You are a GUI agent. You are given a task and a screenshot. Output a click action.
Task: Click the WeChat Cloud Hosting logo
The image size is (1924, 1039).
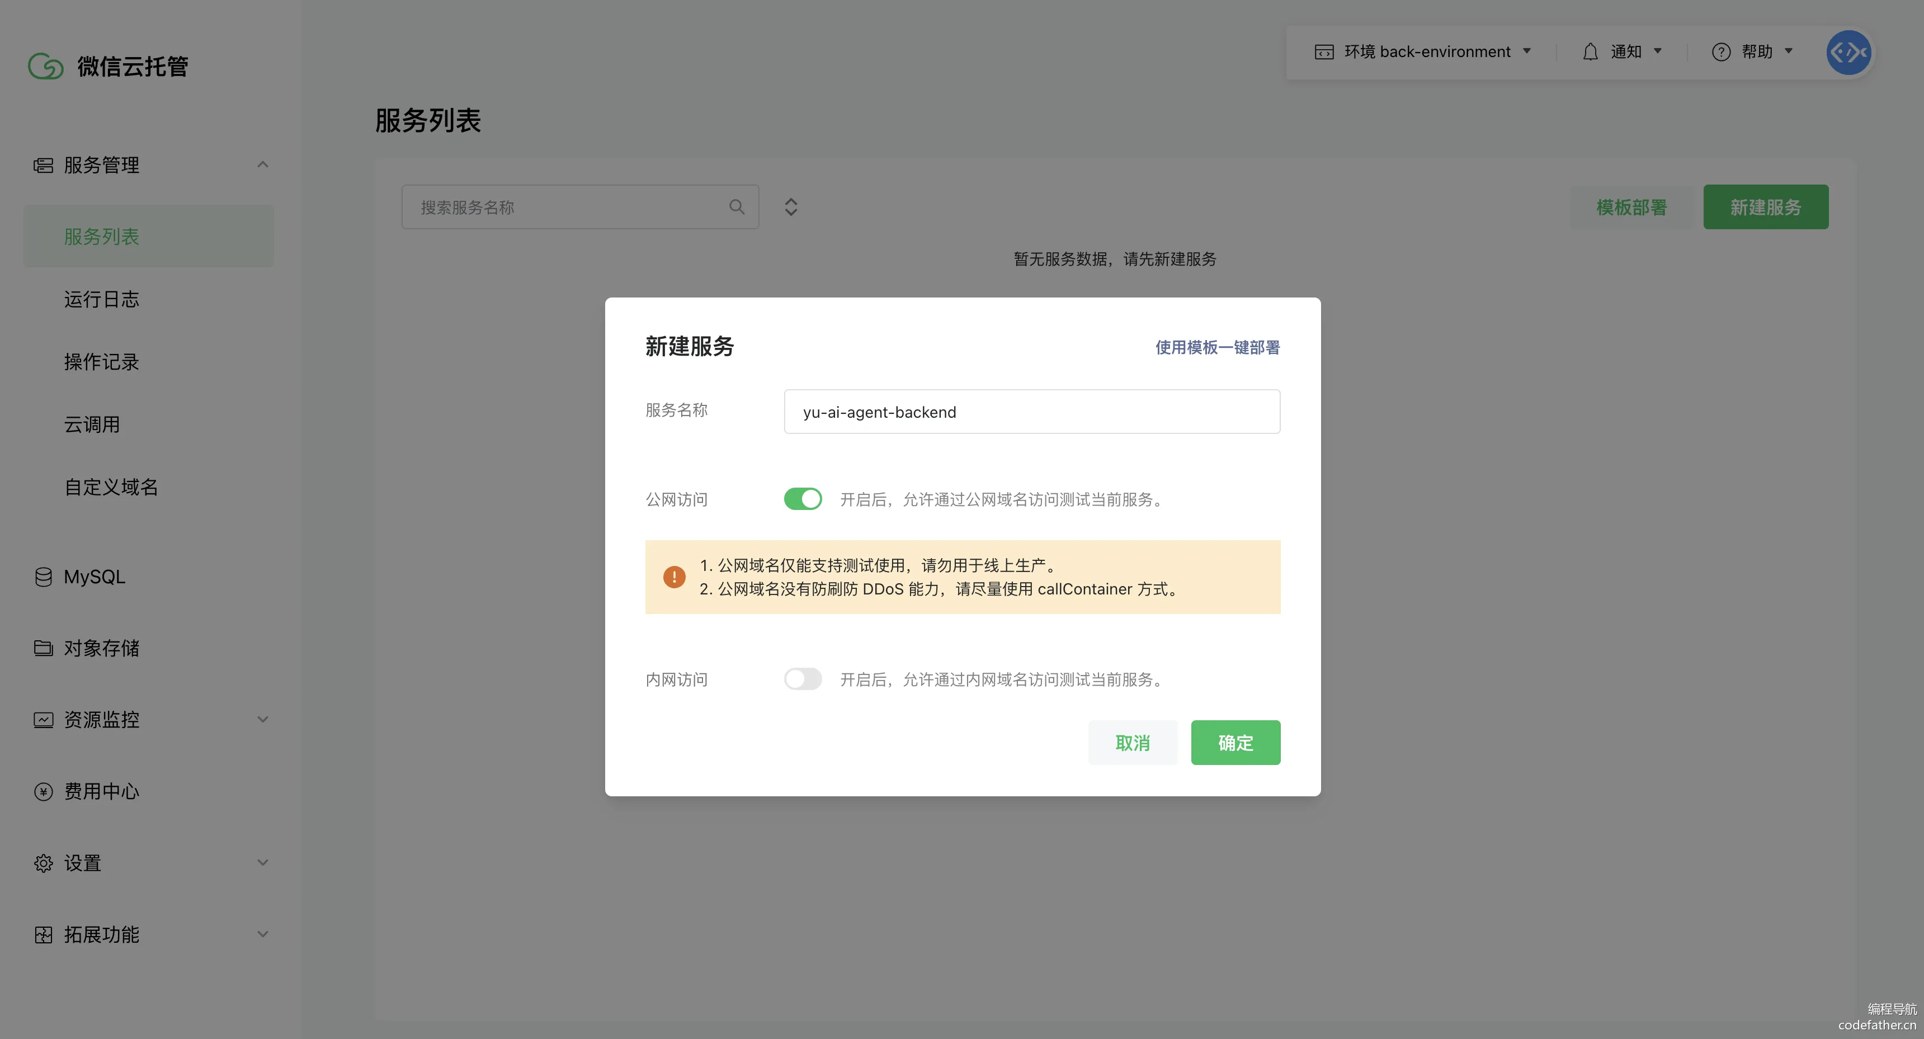(x=45, y=66)
